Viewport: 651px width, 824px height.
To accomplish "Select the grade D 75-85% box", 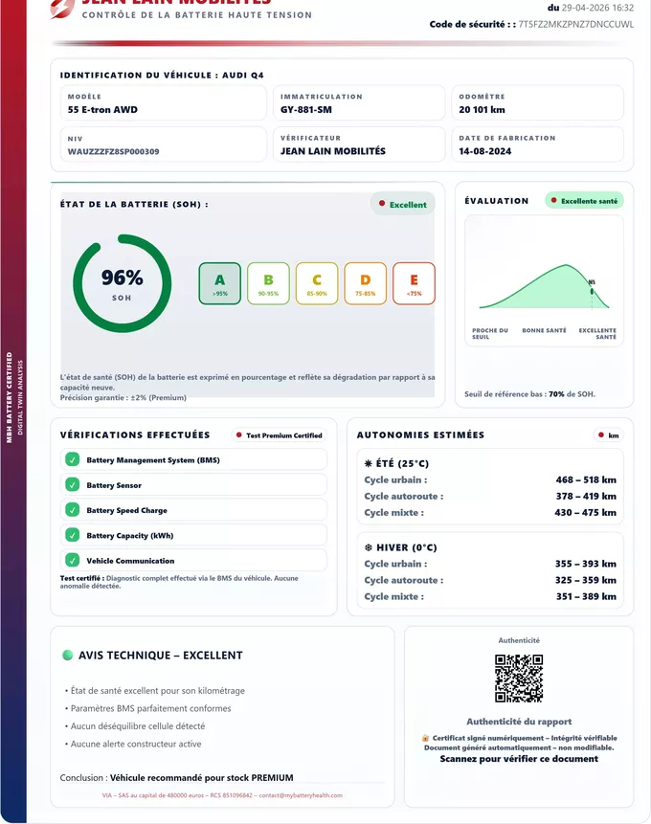I will click(x=366, y=284).
